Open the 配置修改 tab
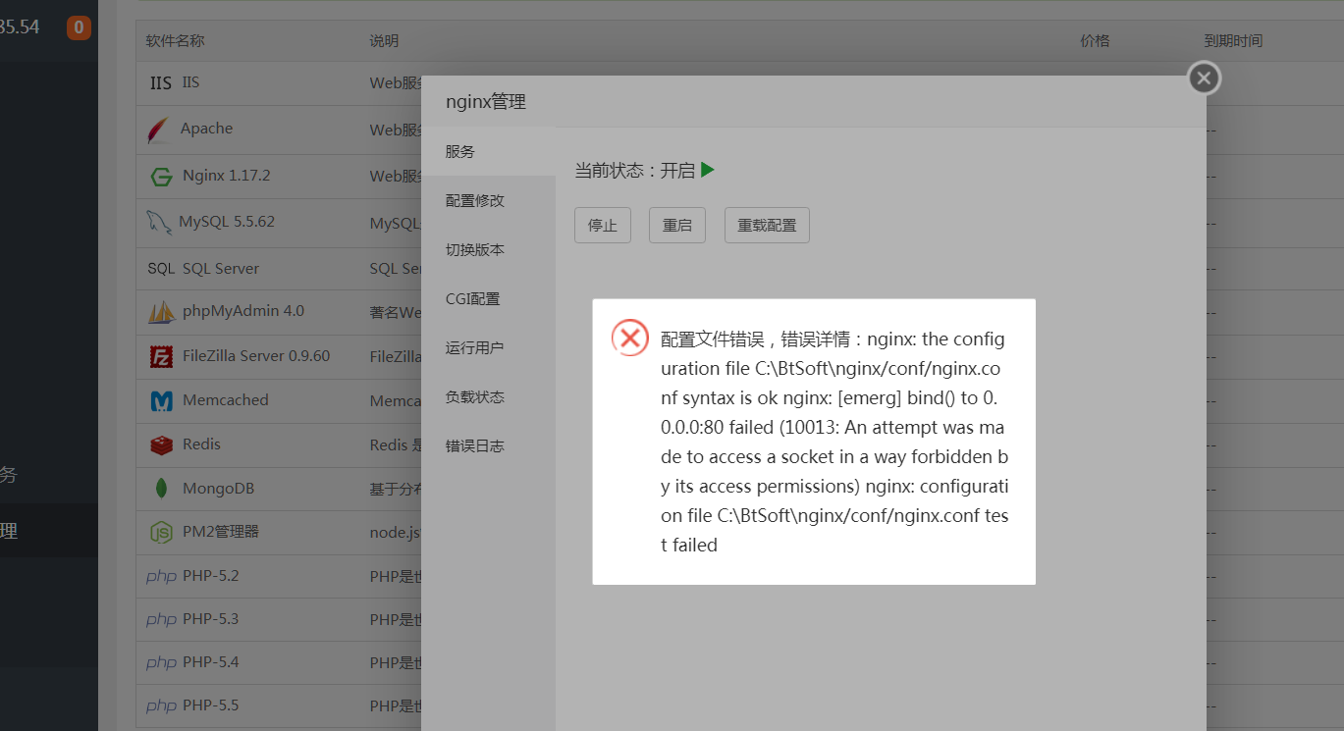This screenshot has width=1344, height=731. tap(489, 200)
